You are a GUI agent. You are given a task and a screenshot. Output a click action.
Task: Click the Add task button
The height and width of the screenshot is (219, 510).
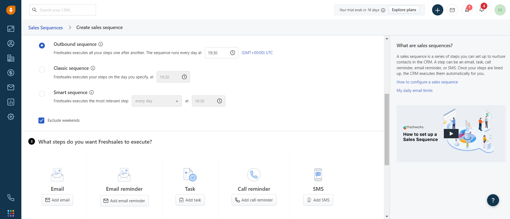pyautogui.click(x=190, y=200)
